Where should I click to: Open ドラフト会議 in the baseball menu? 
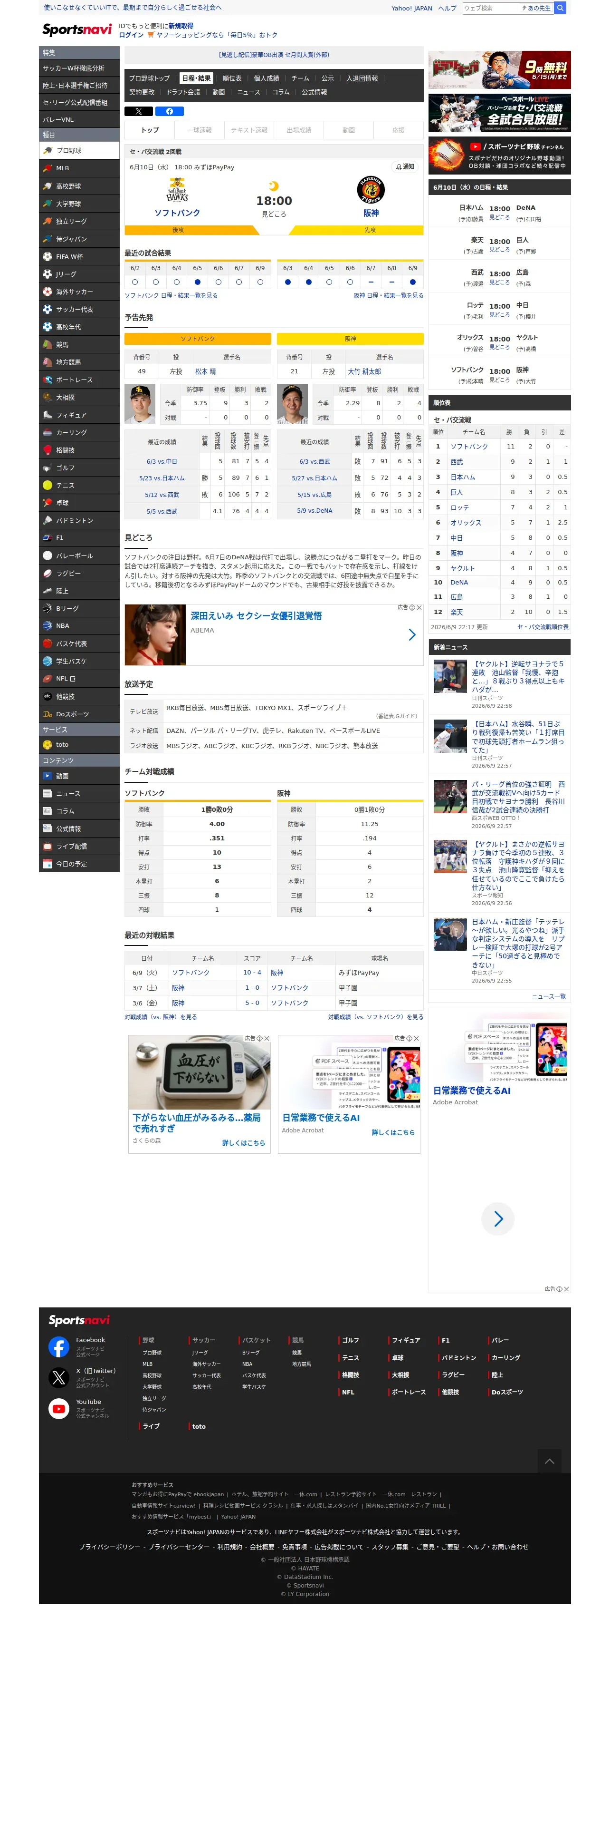(183, 92)
